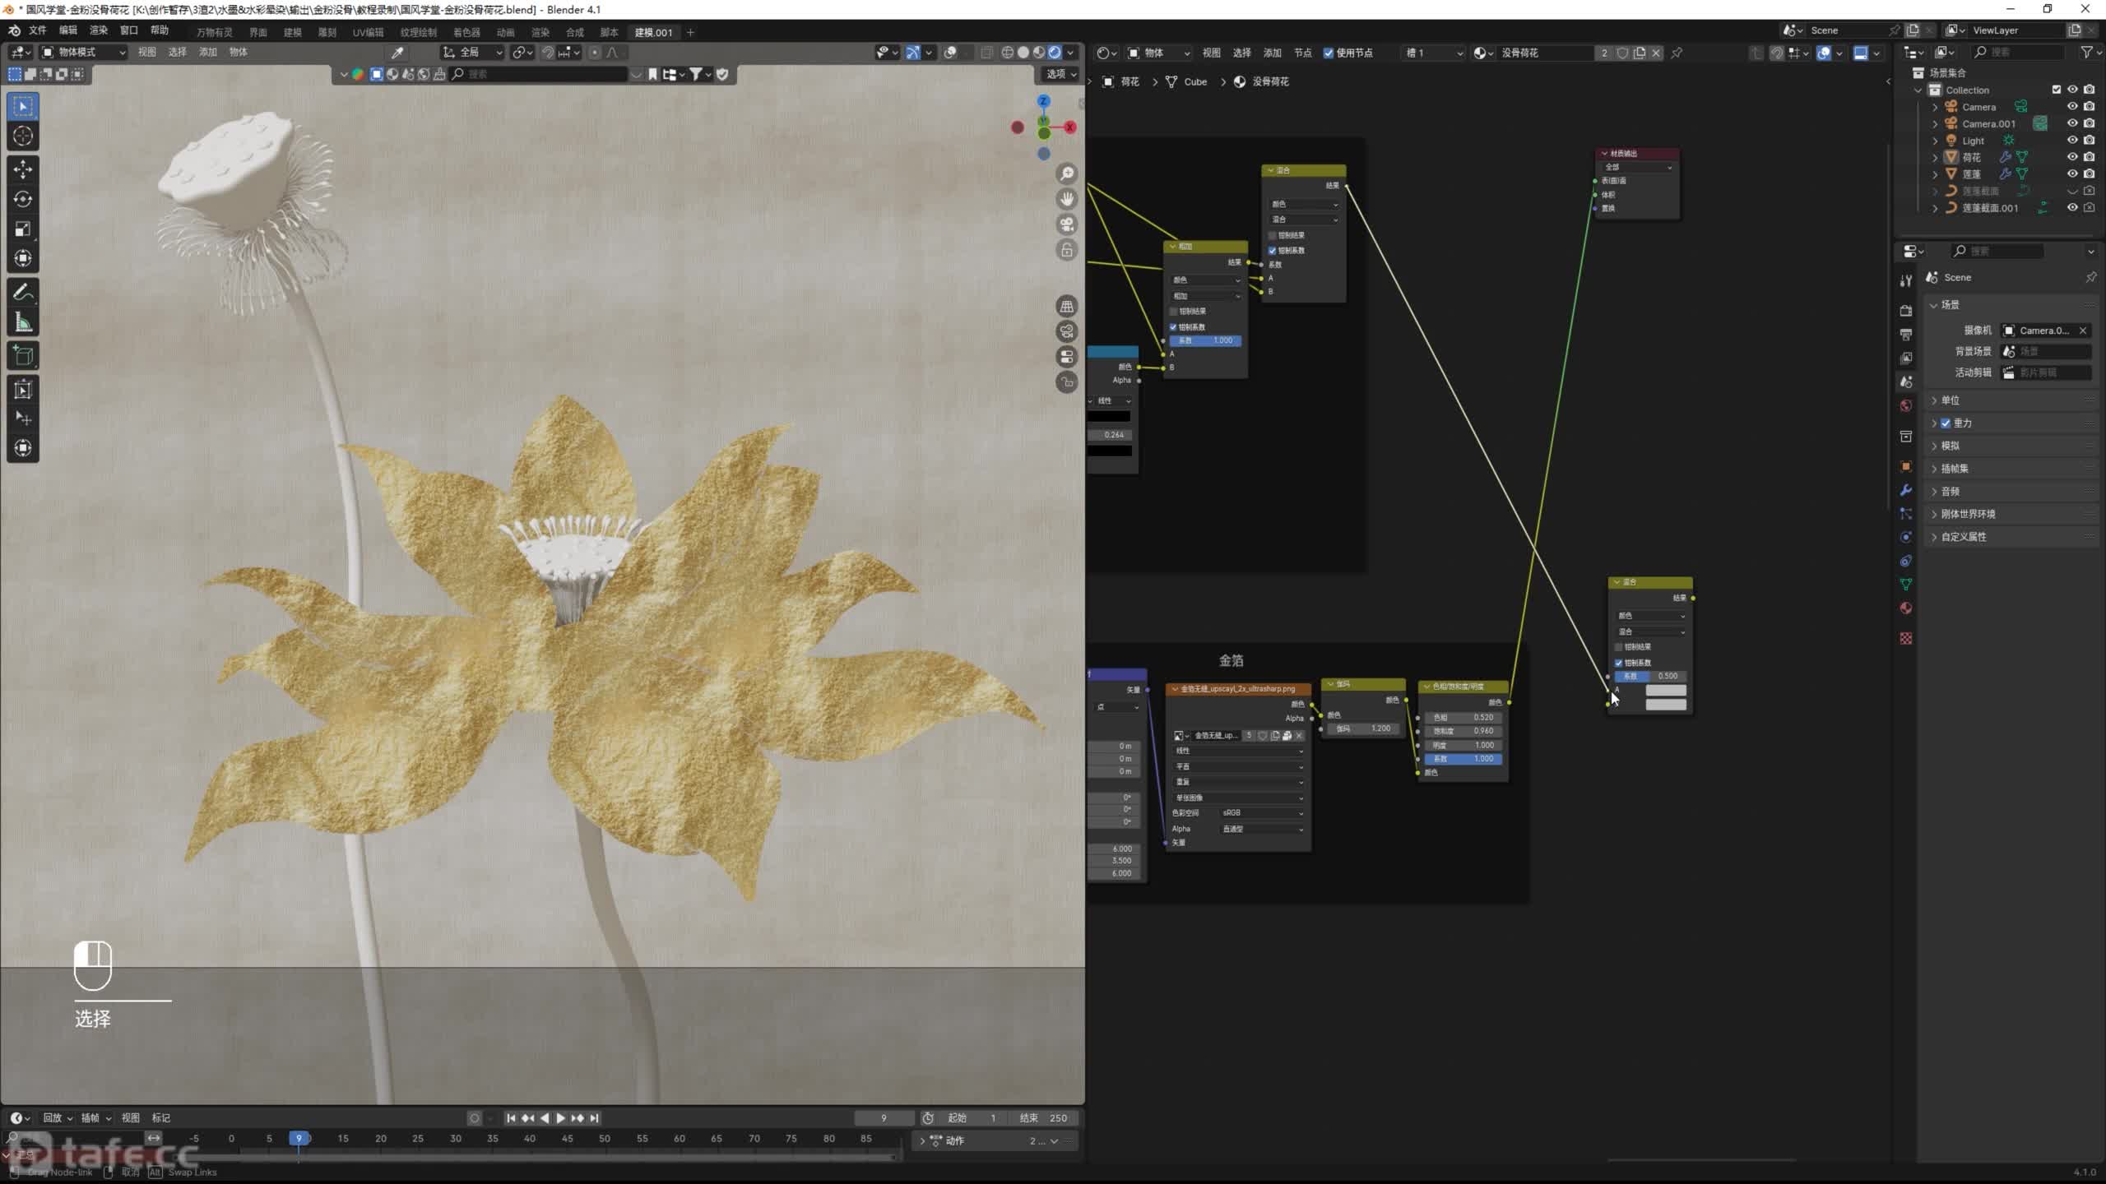The image size is (2106, 1184).
Task: Open the 物体模式 mode dropdown
Action: pos(84,52)
